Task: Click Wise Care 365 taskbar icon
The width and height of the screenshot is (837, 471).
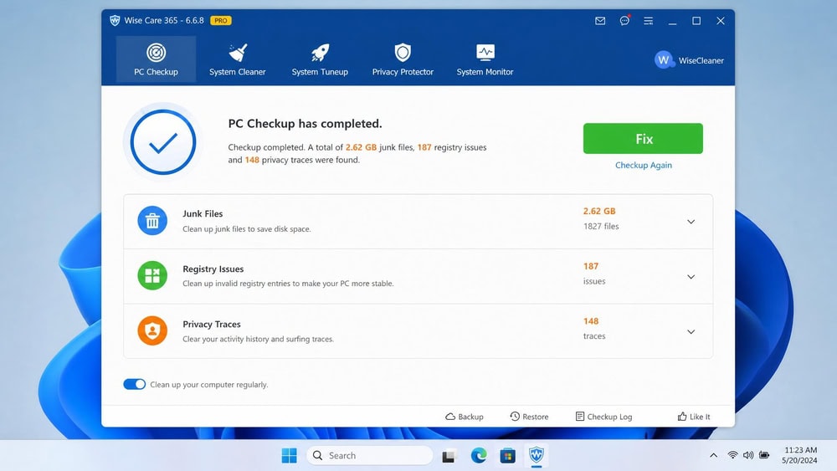Action: coord(537,456)
